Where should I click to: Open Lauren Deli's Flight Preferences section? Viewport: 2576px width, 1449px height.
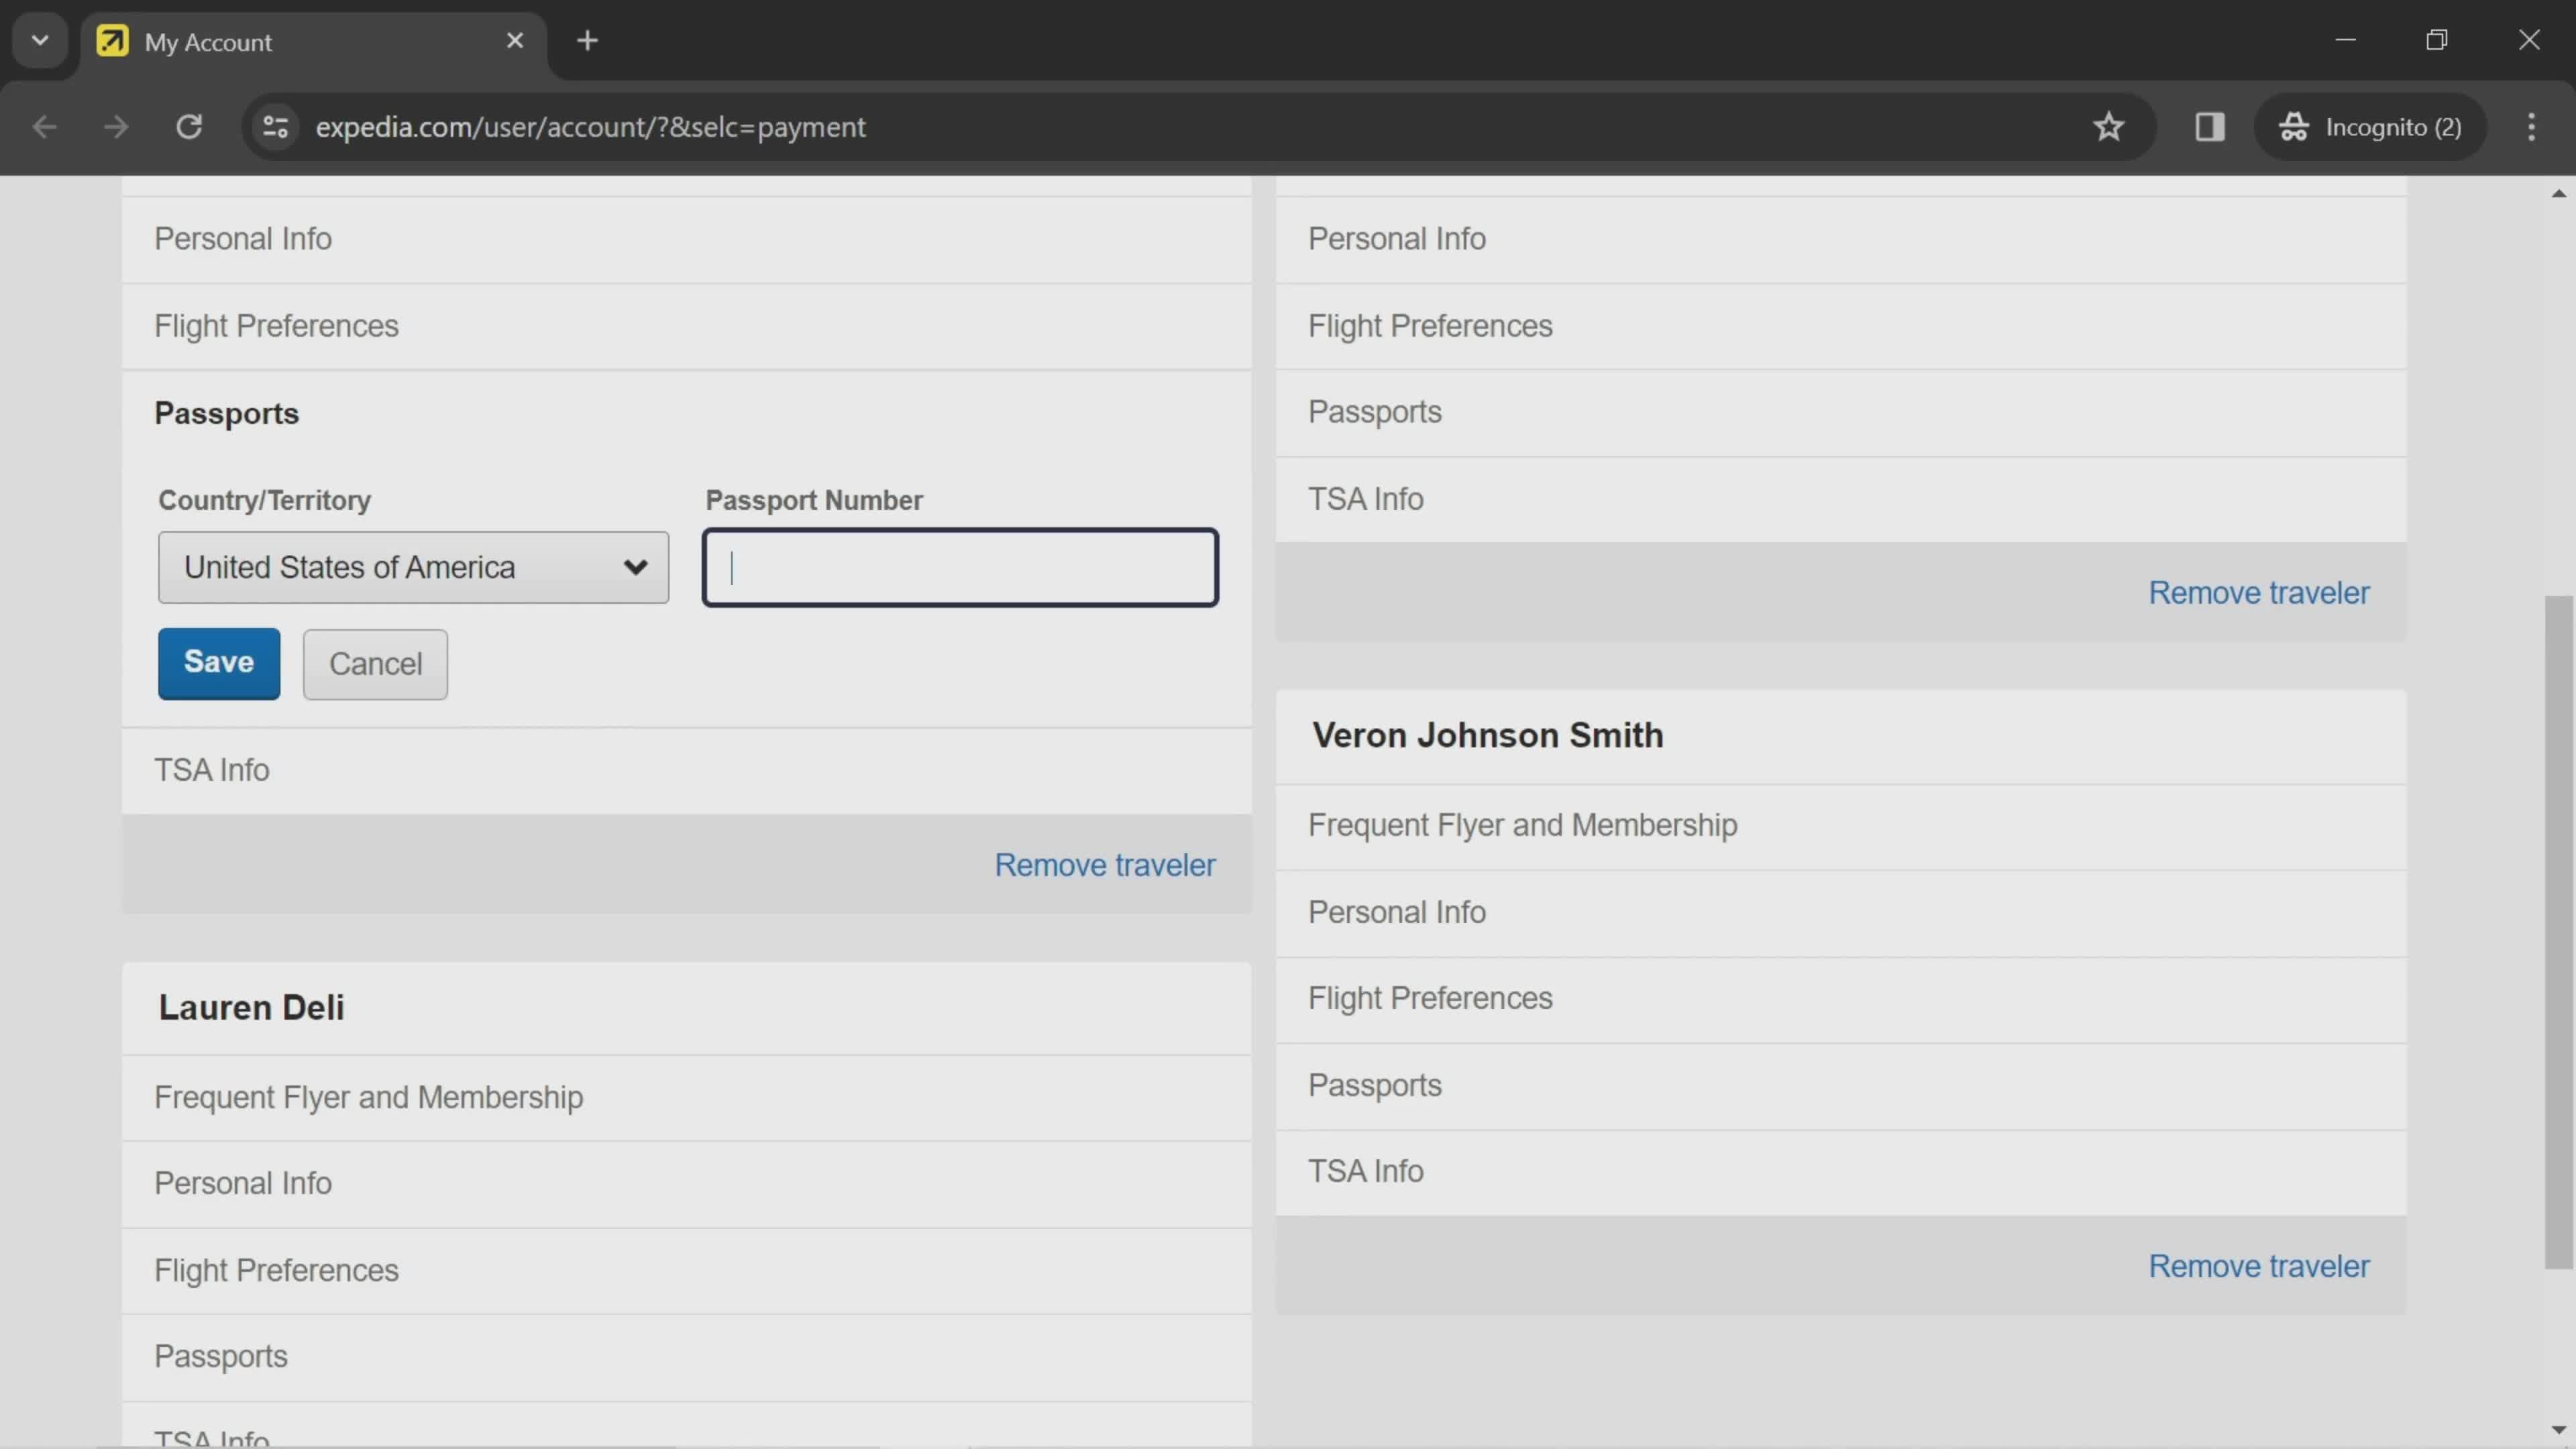276,1271
